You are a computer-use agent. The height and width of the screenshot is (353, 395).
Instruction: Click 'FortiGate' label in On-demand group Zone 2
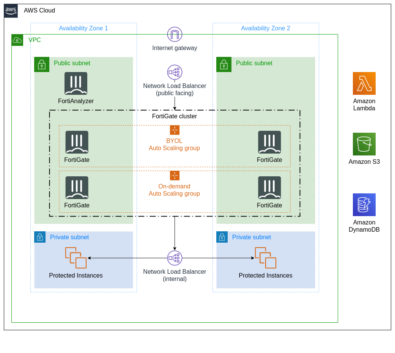[x=269, y=206]
